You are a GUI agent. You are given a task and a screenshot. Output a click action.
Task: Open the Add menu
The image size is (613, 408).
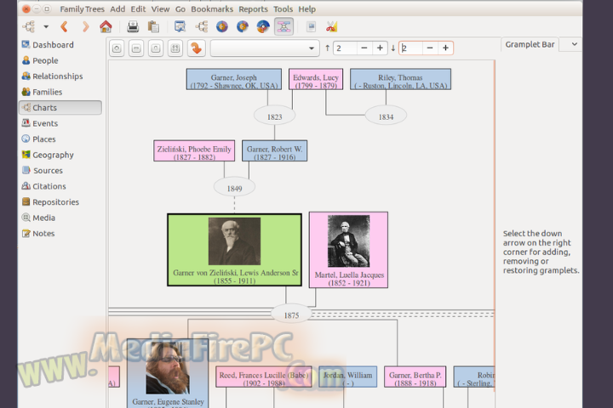117,9
